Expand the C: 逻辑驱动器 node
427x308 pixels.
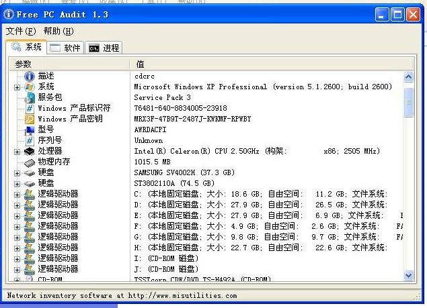click(17, 195)
